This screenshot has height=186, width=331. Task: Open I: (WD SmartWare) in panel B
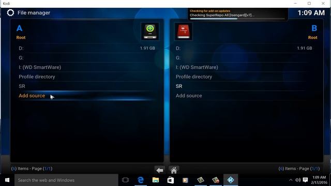click(244, 67)
